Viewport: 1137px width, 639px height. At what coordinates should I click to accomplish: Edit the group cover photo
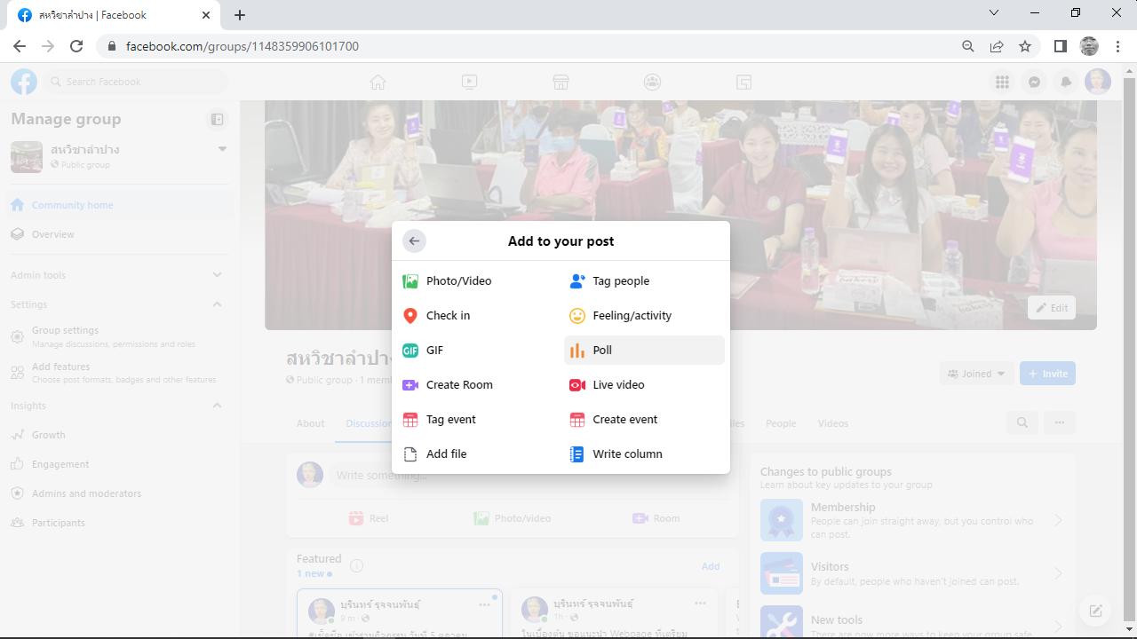pyautogui.click(x=1052, y=308)
